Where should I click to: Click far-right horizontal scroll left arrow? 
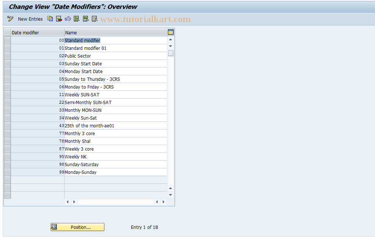tap(157, 202)
